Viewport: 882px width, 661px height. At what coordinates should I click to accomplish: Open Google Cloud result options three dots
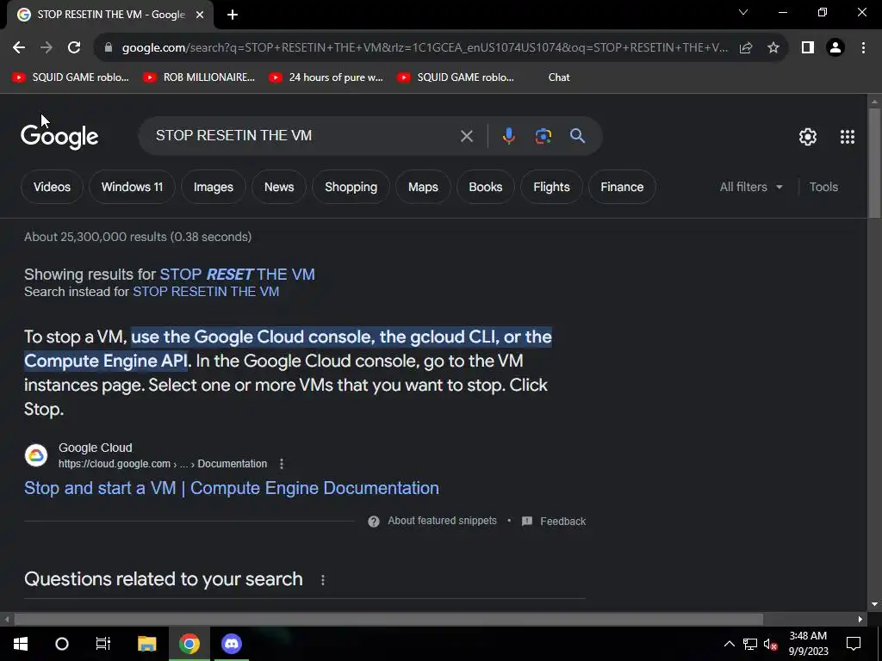[282, 464]
